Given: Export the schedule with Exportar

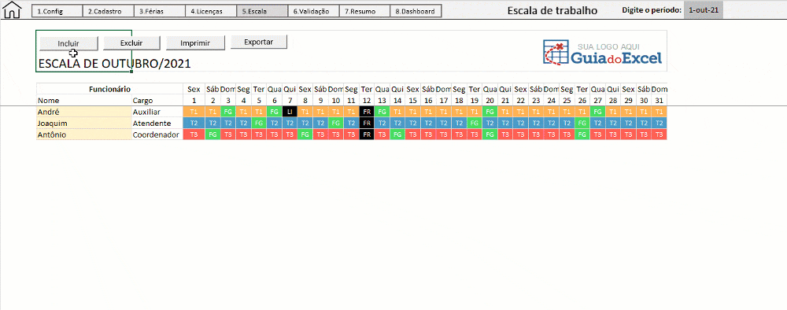Looking at the screenshot, I should (258, 42).
